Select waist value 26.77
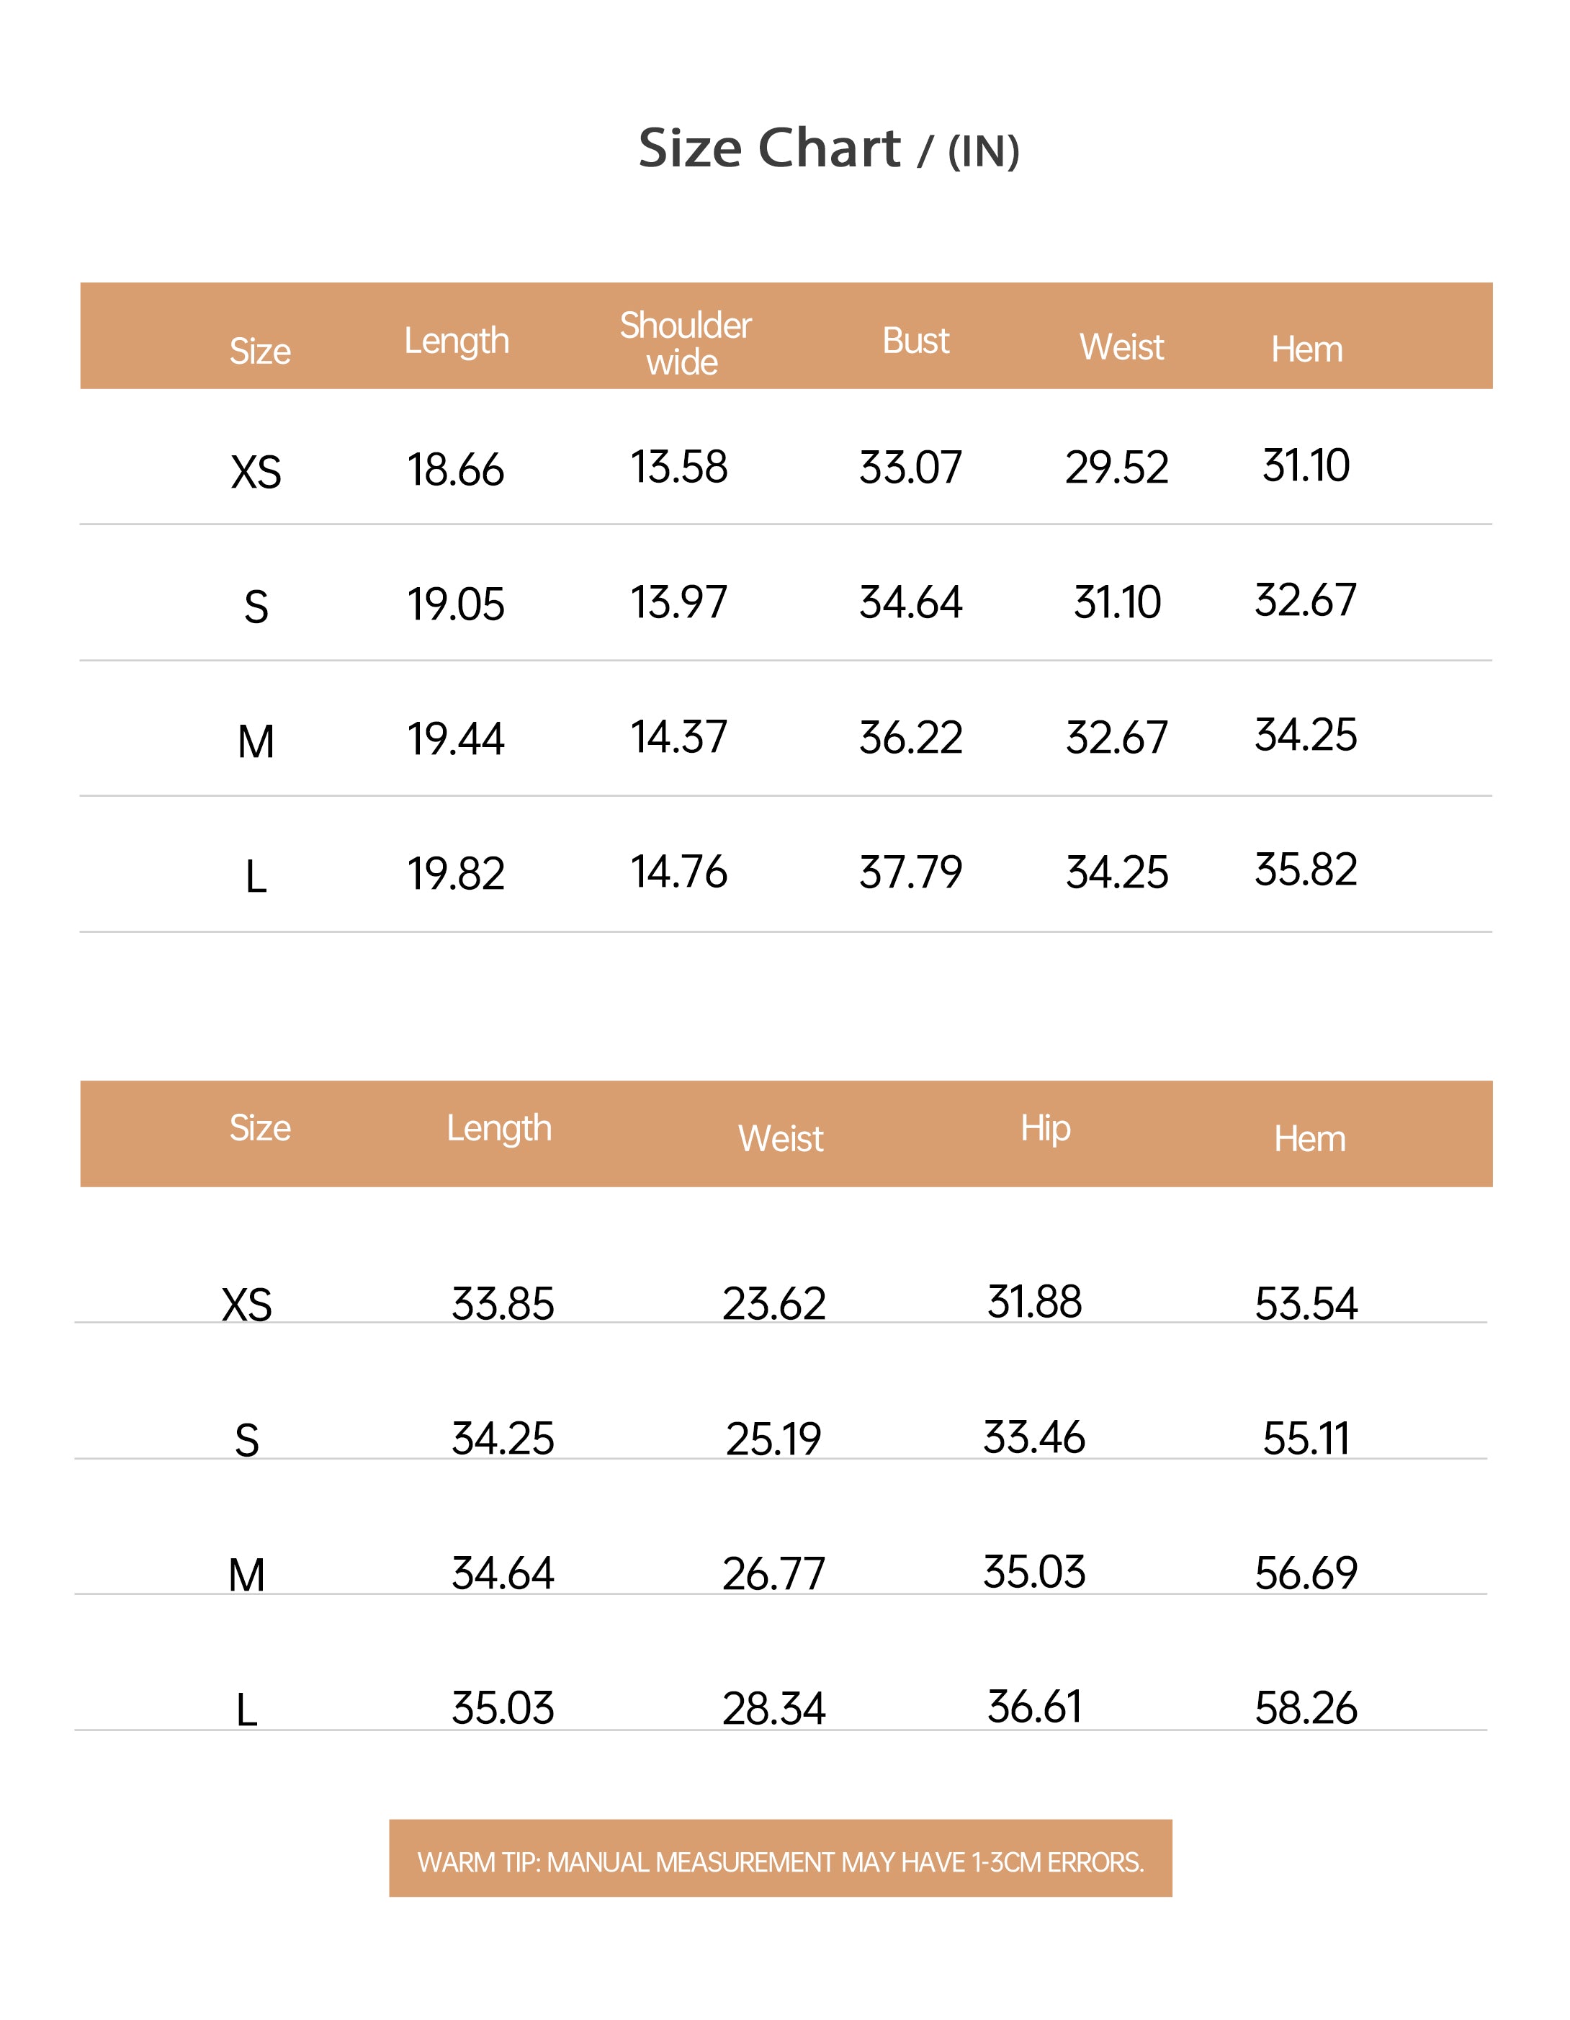The image size is (1570, 2020). (x=774, y=1574)
